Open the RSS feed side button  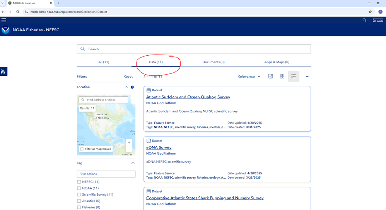click(3, 72)
